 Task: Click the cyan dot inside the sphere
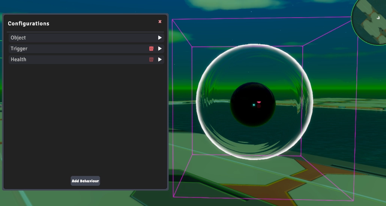[x=254, y=105]
